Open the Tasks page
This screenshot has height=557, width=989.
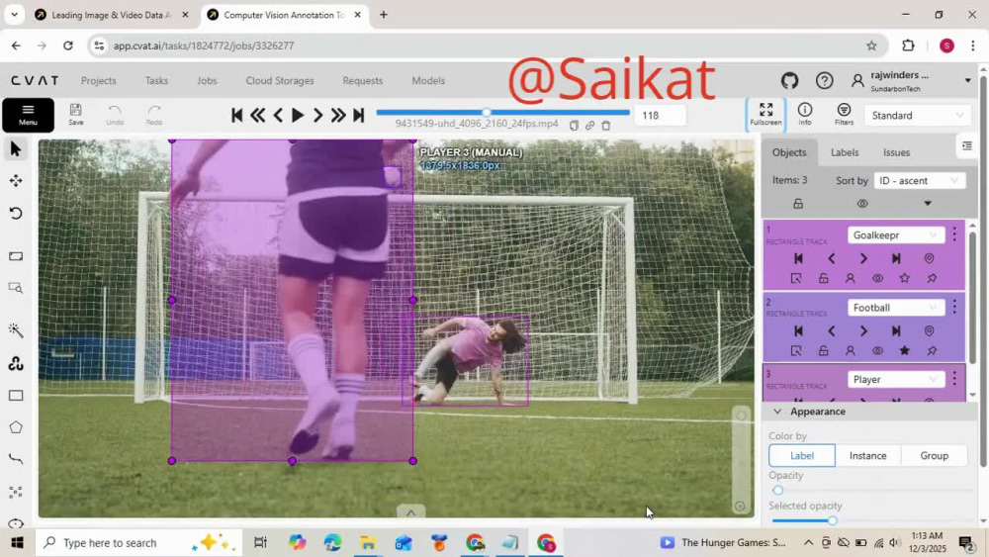click(x=156, y=81)
